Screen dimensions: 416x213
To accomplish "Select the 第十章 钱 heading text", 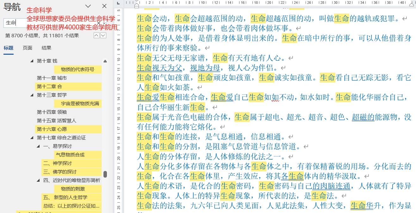I will [x=47, y=61].
